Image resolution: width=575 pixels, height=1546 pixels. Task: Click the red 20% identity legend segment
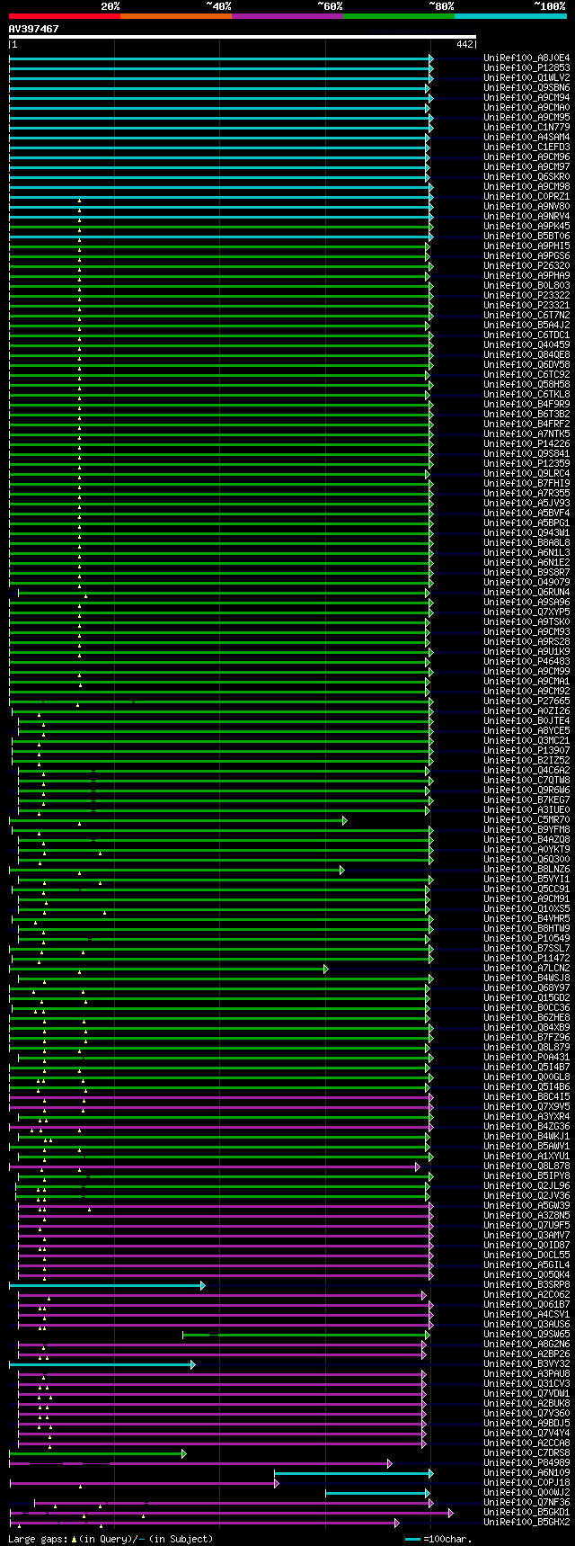tap(65, 15)
